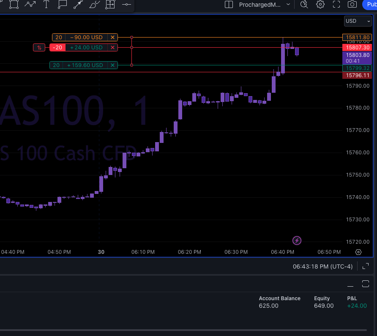Viewport: 377px width, 336px height.
Task: Select the Text annotation tool
Action: click(x=46, y=5)
